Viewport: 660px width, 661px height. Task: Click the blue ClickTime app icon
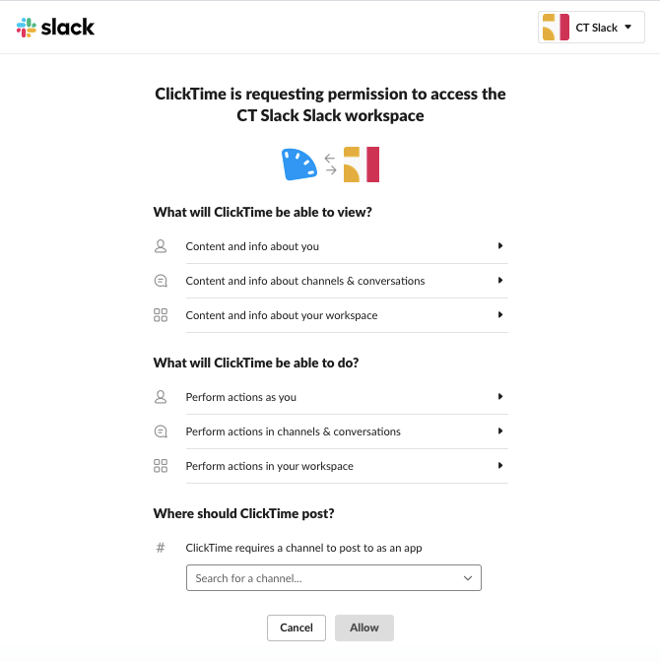298,165
